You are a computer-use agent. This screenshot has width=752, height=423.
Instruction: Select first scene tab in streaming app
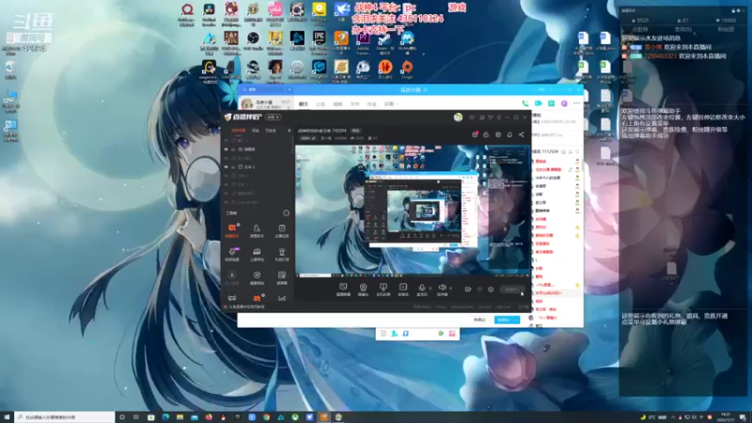coord(239,131)
